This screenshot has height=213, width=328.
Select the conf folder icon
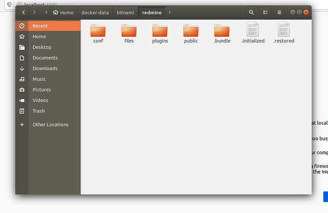coord(98,30)
